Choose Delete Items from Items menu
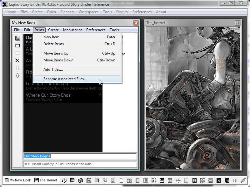The image size is (250, 187). coord(53,44)
